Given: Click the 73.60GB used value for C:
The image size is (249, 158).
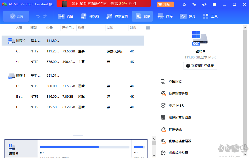Looking at the screenshot, I should 69,51.
